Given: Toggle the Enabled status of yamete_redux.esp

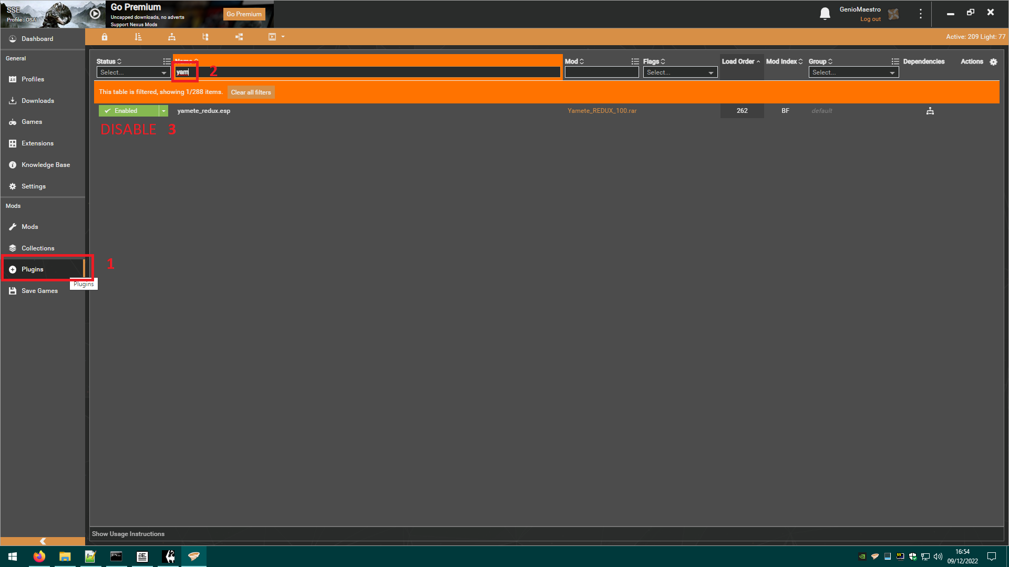Looking at the screenshot, I should (128, 111).
